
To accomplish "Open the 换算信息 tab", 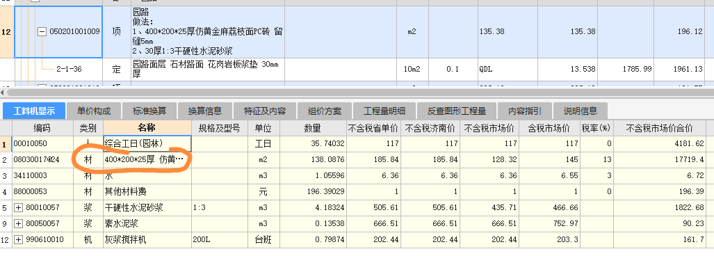I will 205,111.
